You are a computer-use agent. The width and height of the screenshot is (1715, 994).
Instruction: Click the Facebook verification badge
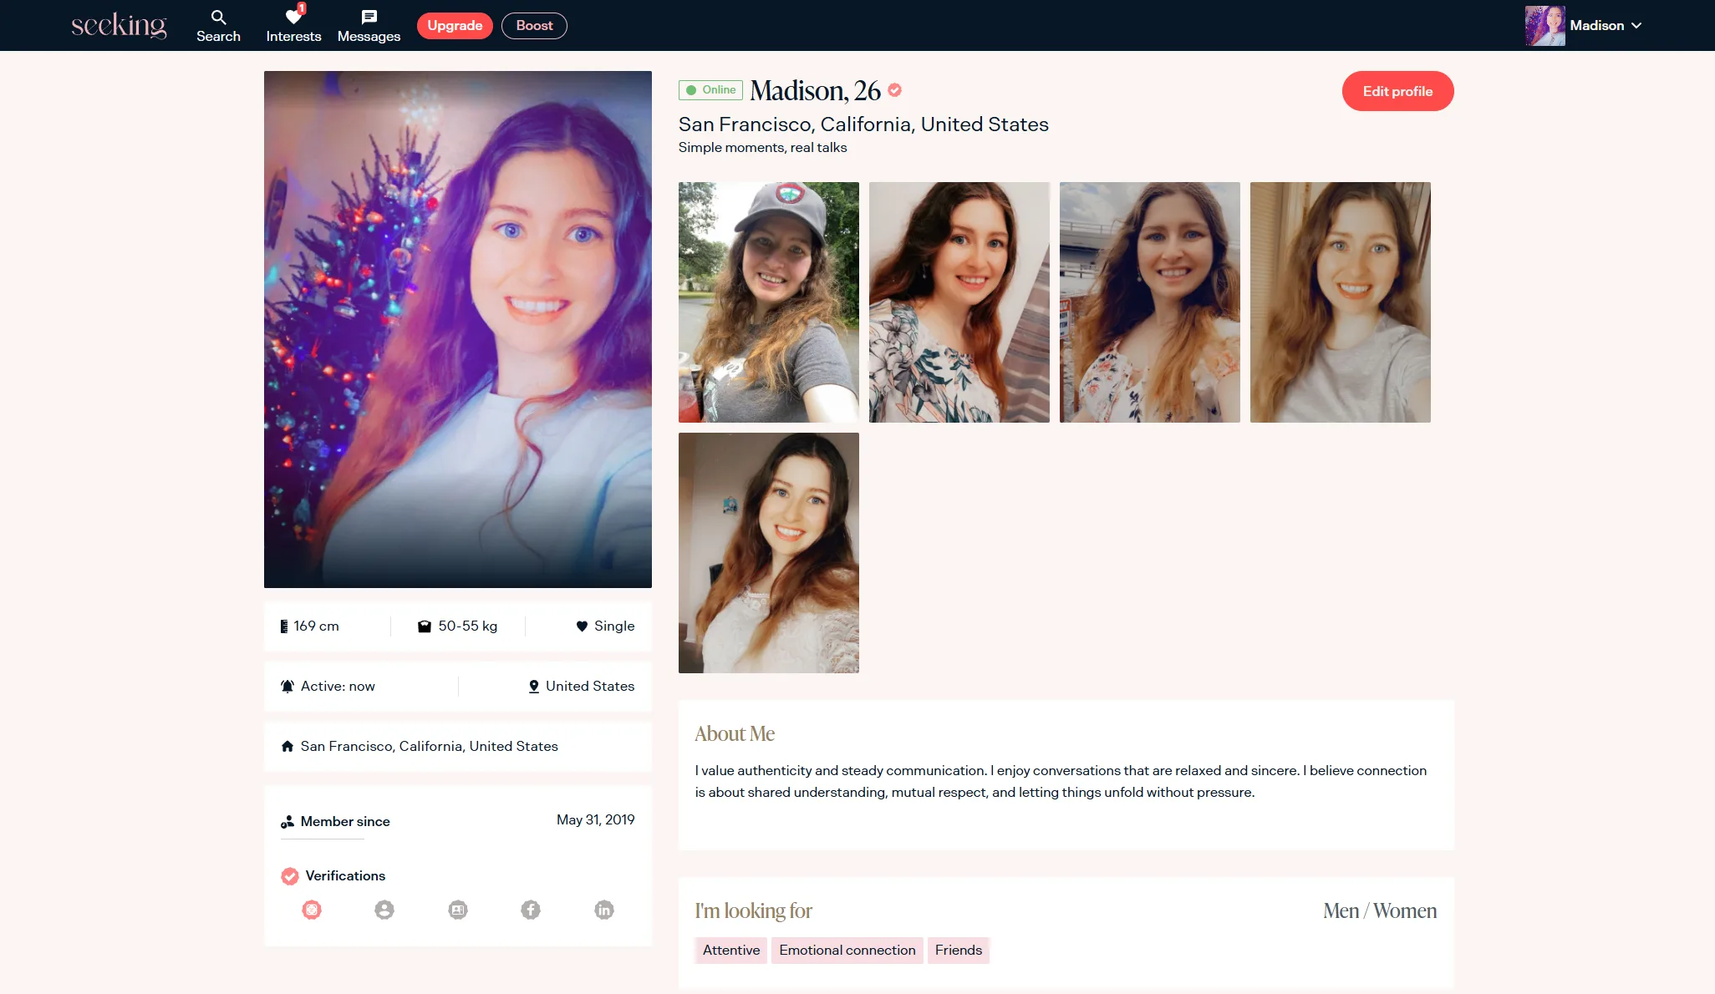click(531, 910)
